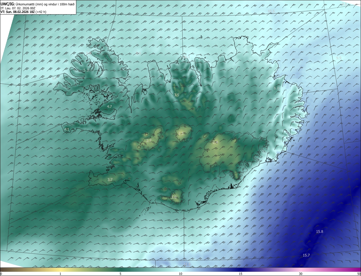The width and height of the screenshot is (361, 276).
Task: Click the 15.8 value over the dark-blue sea
Action: click(320, 231)
